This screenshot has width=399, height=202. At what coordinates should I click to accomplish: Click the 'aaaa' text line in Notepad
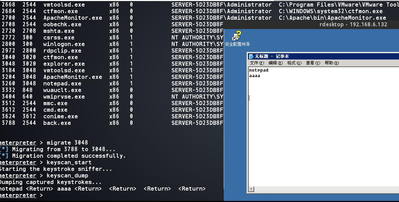255,76
